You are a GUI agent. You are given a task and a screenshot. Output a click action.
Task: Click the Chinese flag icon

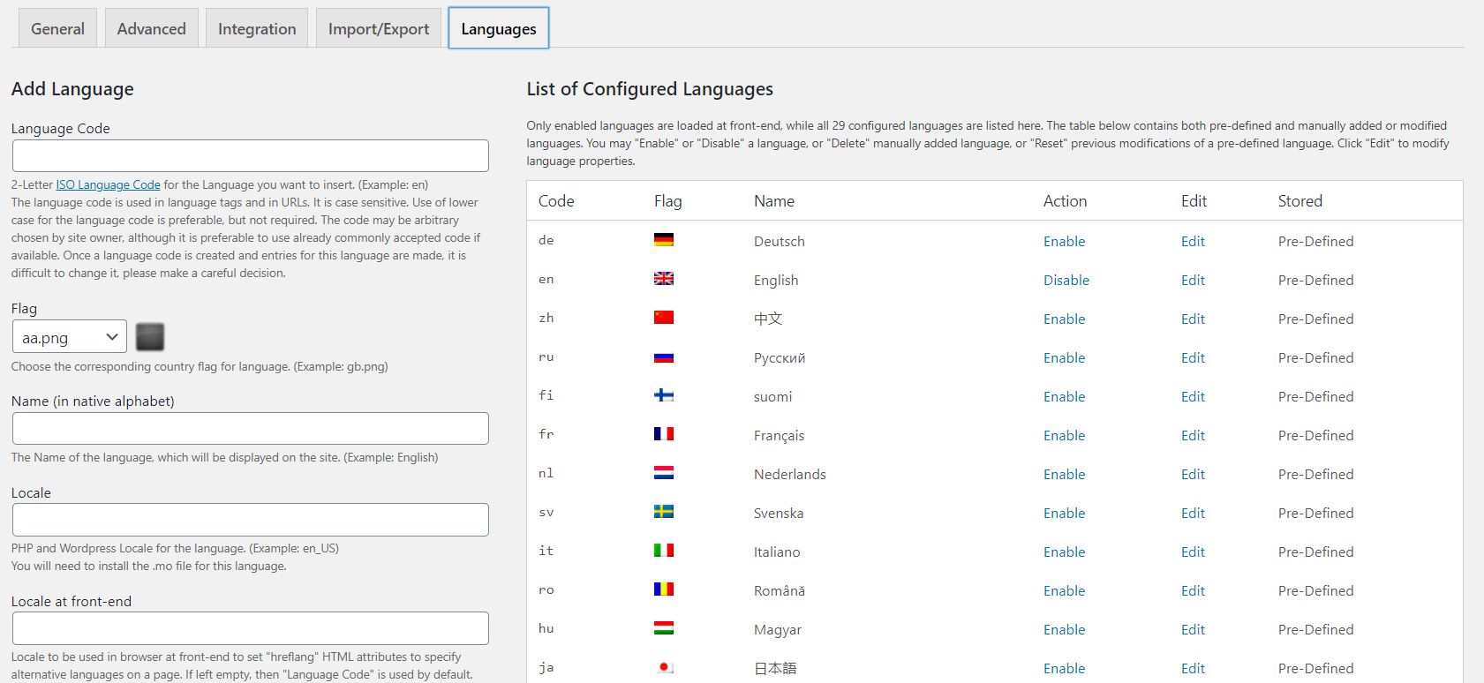[x=663, y=318]
